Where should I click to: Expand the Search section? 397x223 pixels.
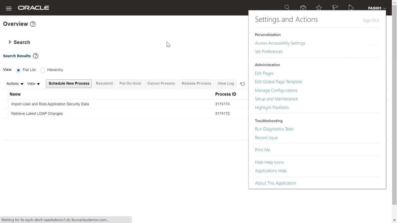10,42
